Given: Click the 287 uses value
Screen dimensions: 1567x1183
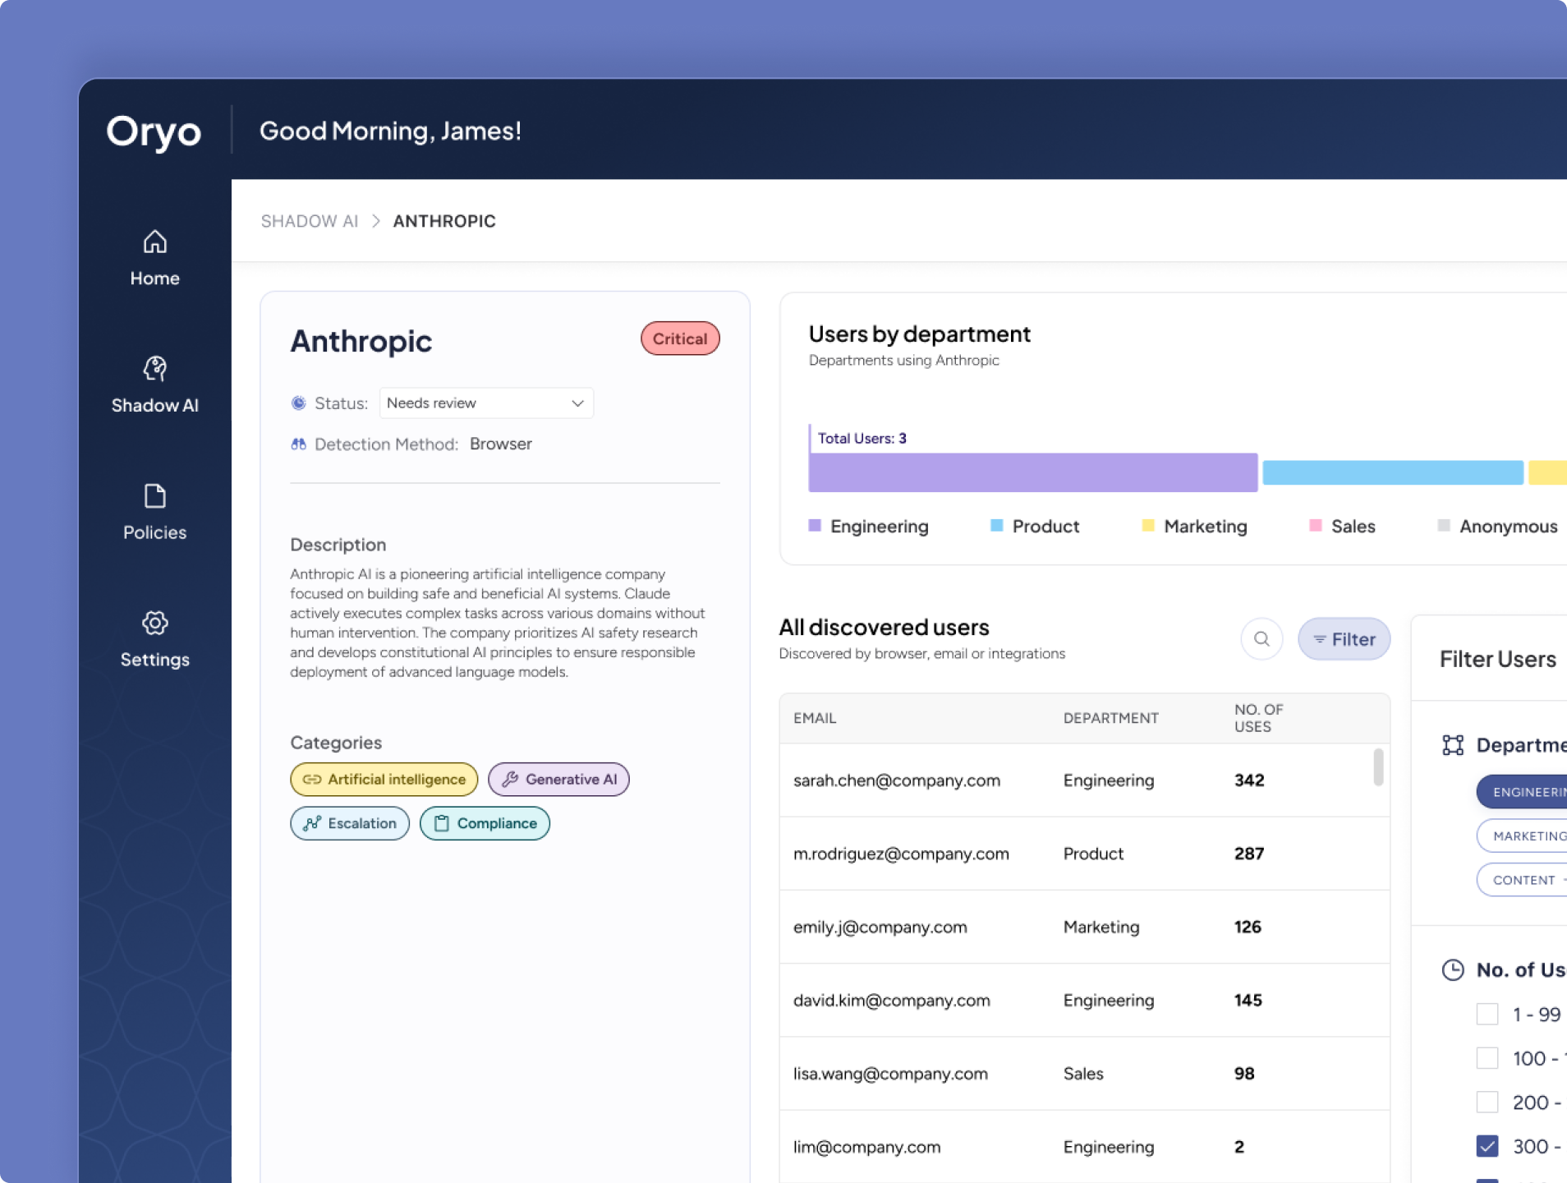Looking at the screenshot, I should [x=1249, y=854].
